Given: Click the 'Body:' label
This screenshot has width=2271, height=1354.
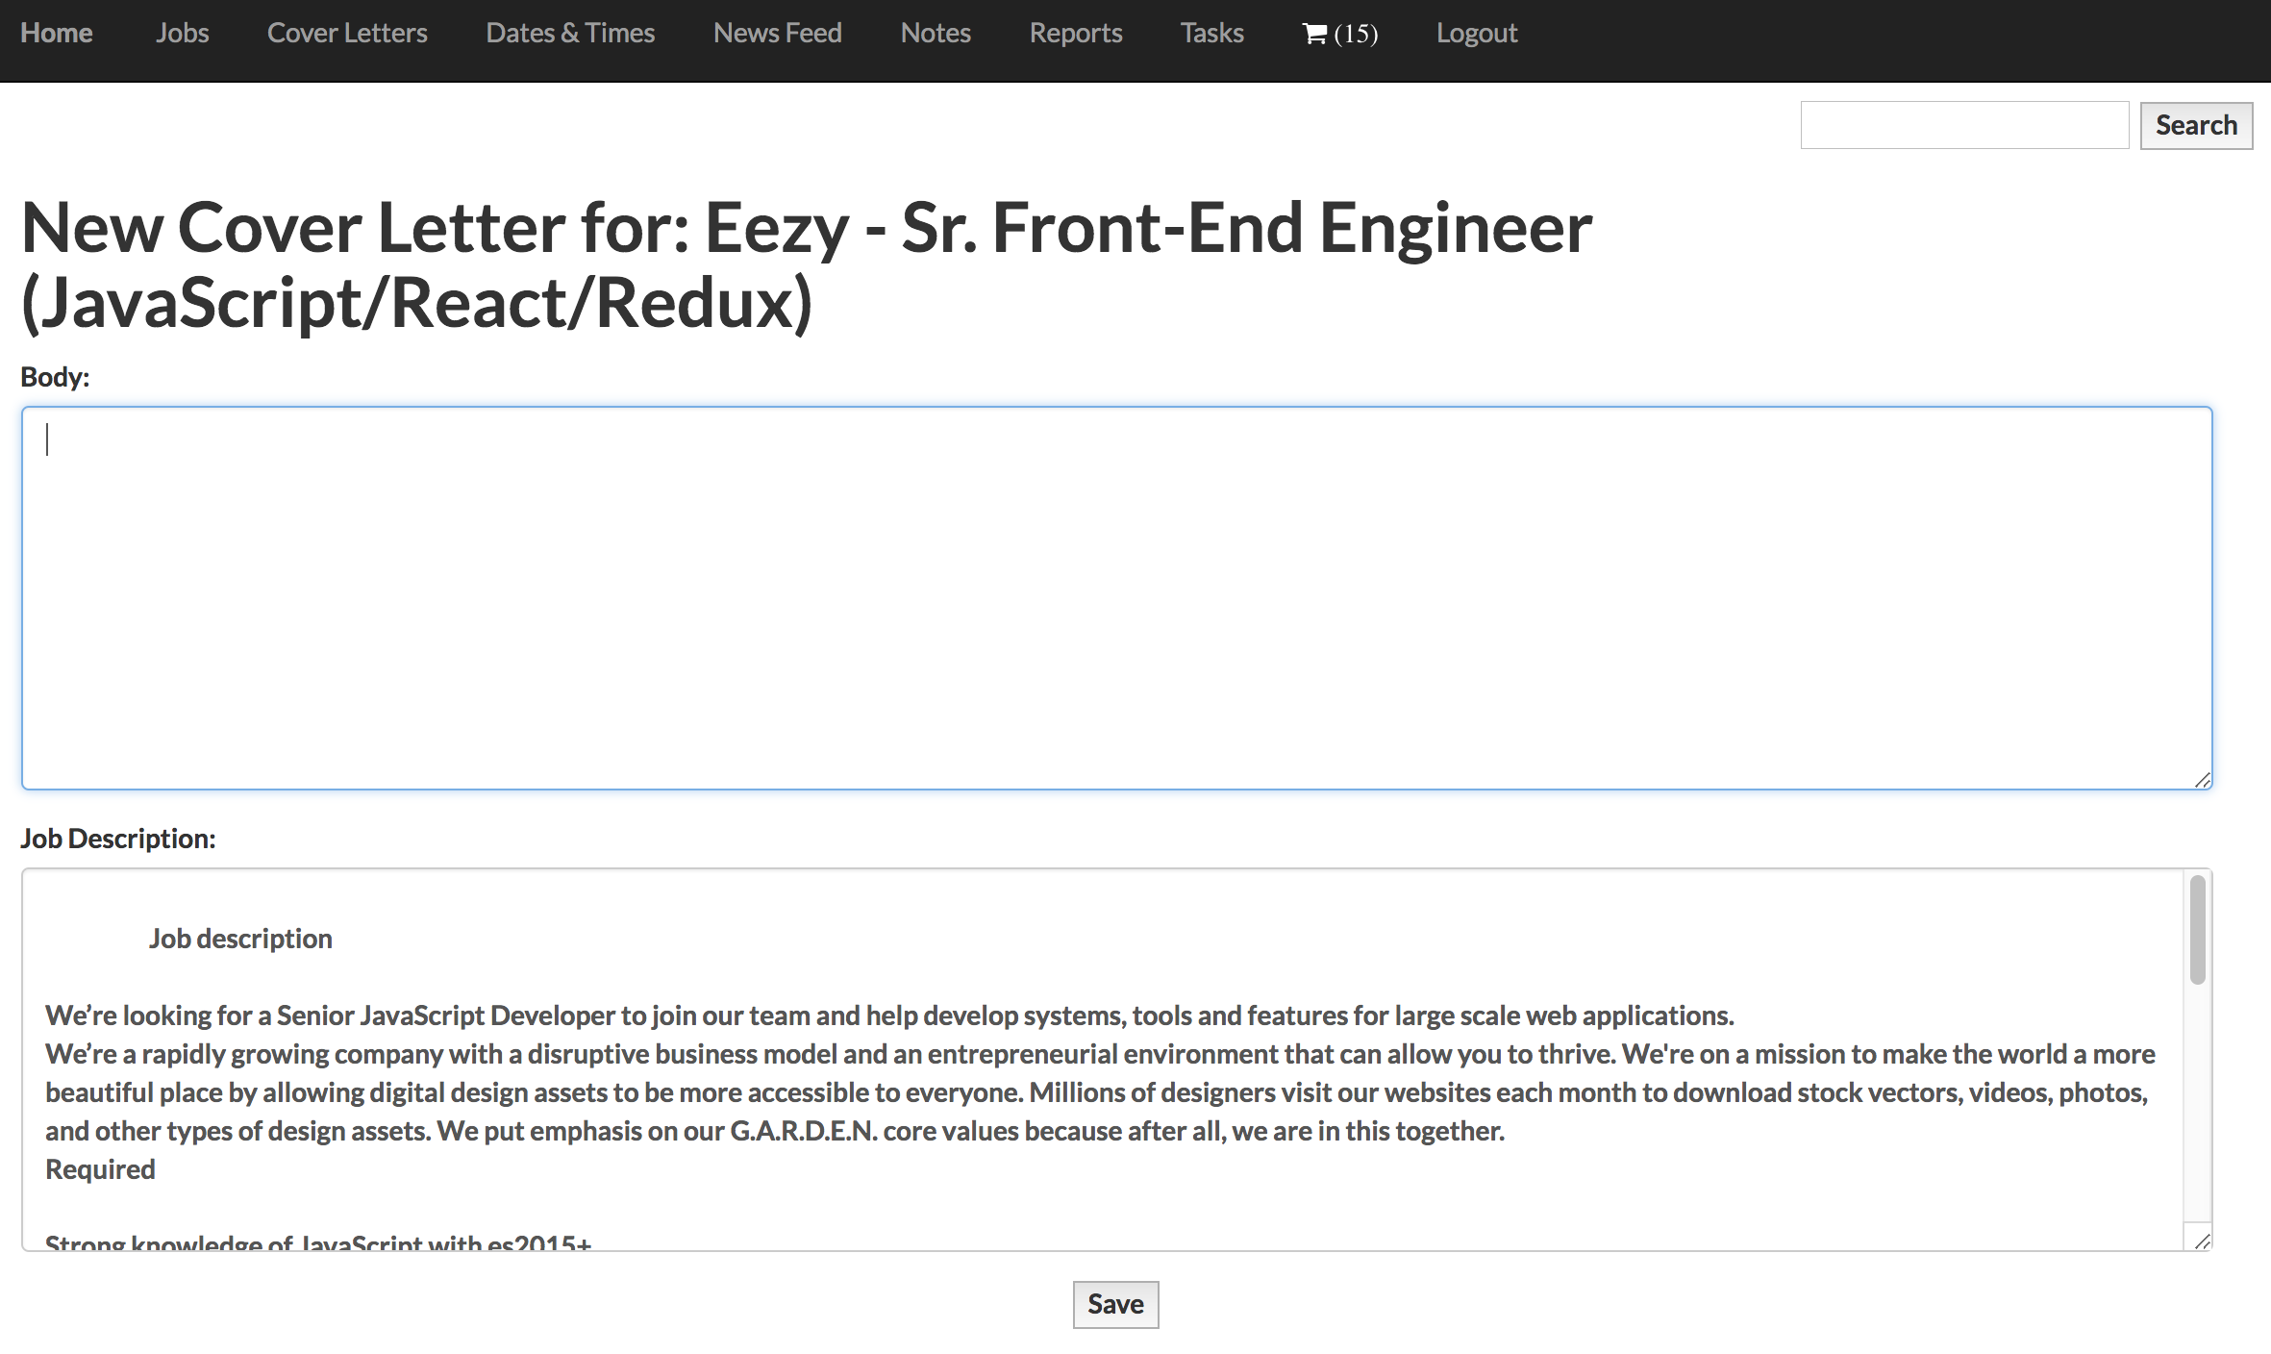Looking at the screenshot, I should tap(55, 377).
